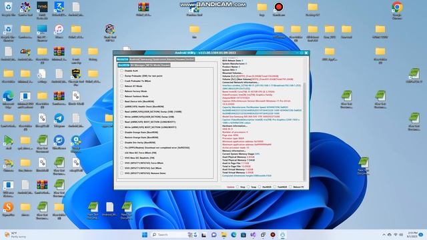Open the Chat icon on the taskbar
The image size is (427, 240).
pyautogui.click(x=213, y=235)
